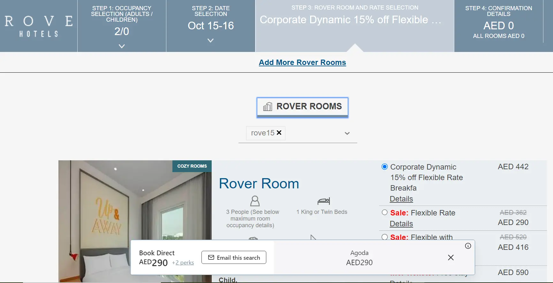Viewport: 553px width, 283px height.
Task: Select Corporate Dynamic 15% off rate radio
Action: point(385,167)
